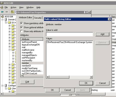
Task: Collapse the DC= tree node
Action: (x=6, y=22)
